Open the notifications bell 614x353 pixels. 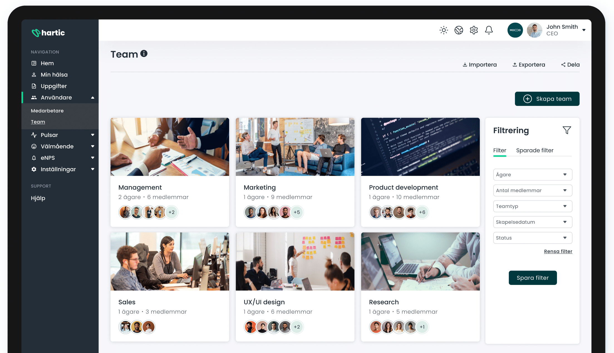(x=489, y=30)
